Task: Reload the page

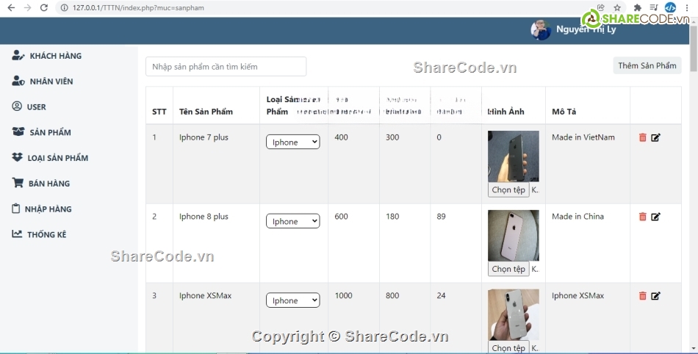Action: point(43,7)
